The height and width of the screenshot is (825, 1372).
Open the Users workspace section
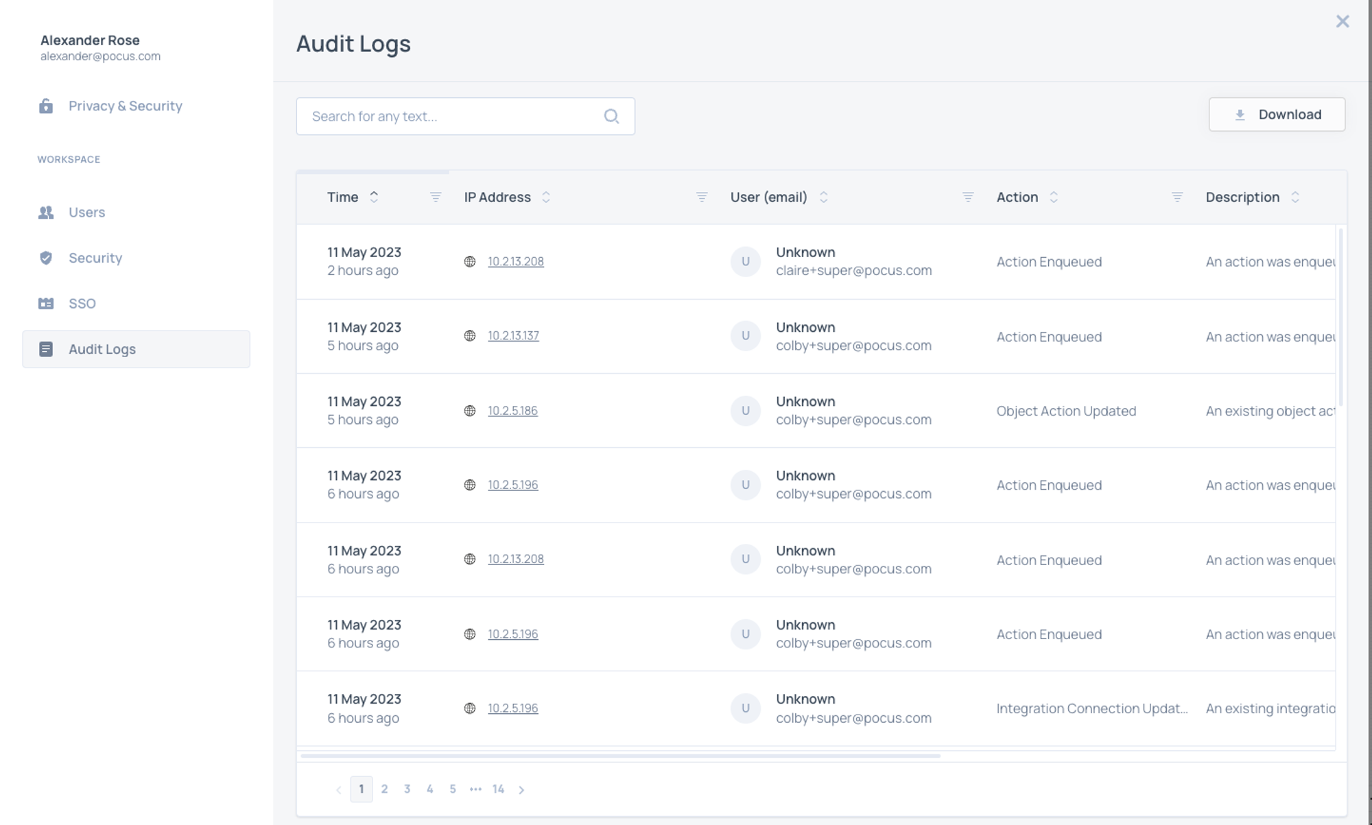pos(86,213)
